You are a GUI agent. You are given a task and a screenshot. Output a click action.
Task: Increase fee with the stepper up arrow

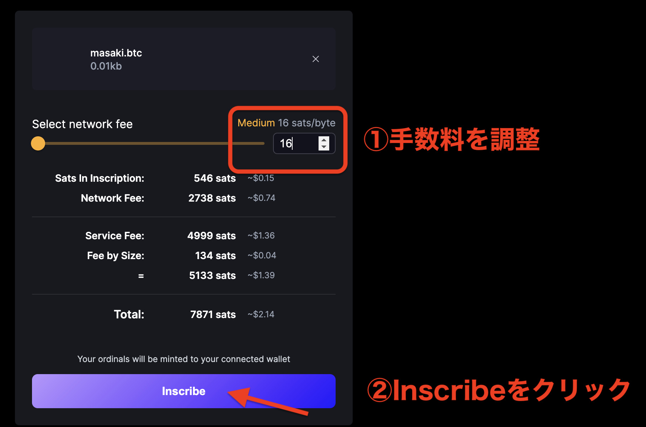click(x=324, y=140)
